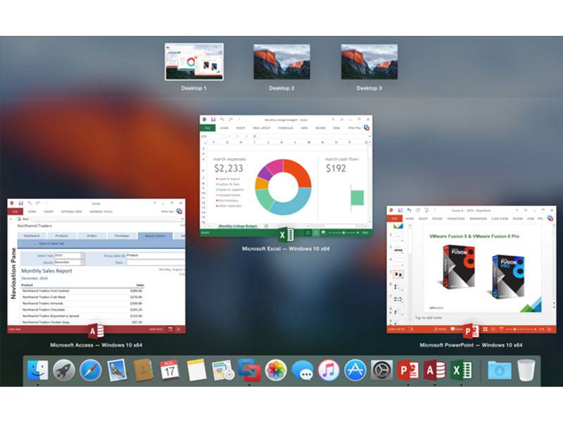Open Finder from the Dock
Image resolution: width=563 pixels, height=422 pixels.
[38, 370]
